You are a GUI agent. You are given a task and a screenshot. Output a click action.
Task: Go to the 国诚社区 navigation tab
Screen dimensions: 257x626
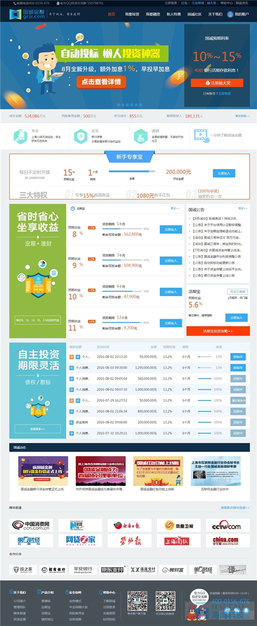pos(194,14)
